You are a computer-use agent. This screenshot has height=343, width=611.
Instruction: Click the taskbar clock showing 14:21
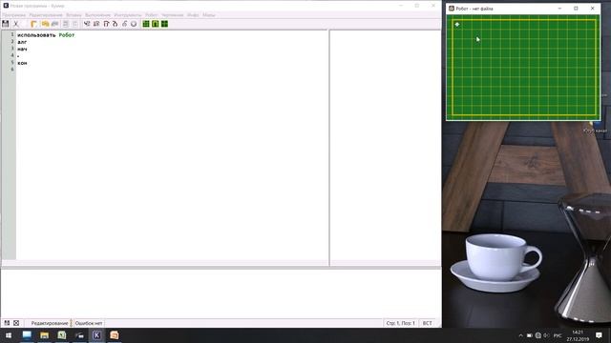point(578,335)
